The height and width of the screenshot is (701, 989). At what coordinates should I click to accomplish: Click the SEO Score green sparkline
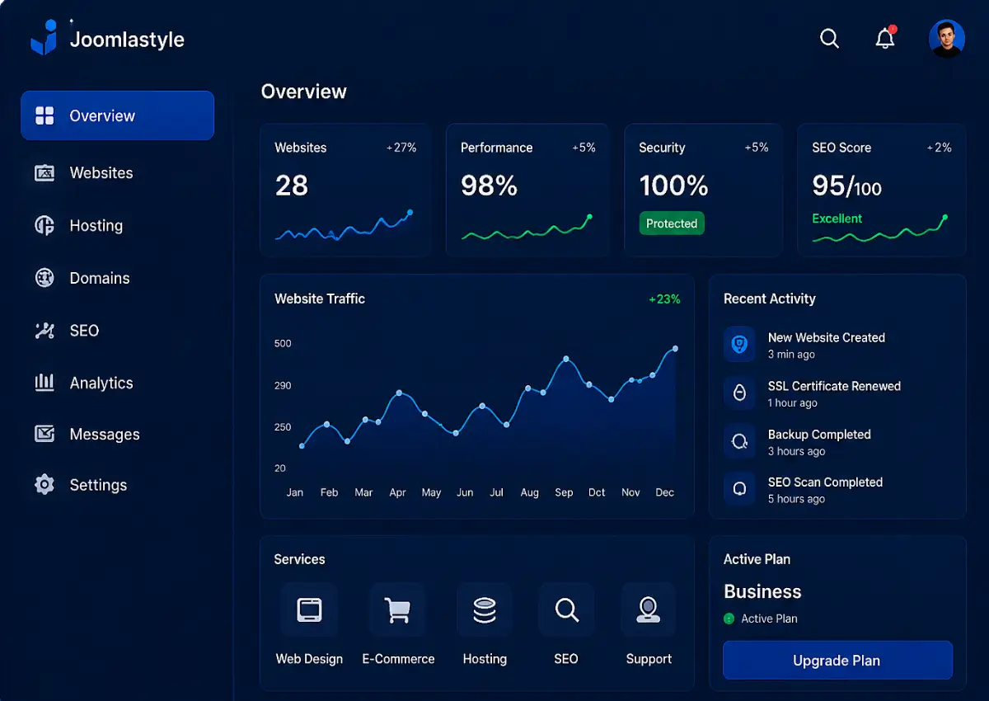click(x=879, y=230)
